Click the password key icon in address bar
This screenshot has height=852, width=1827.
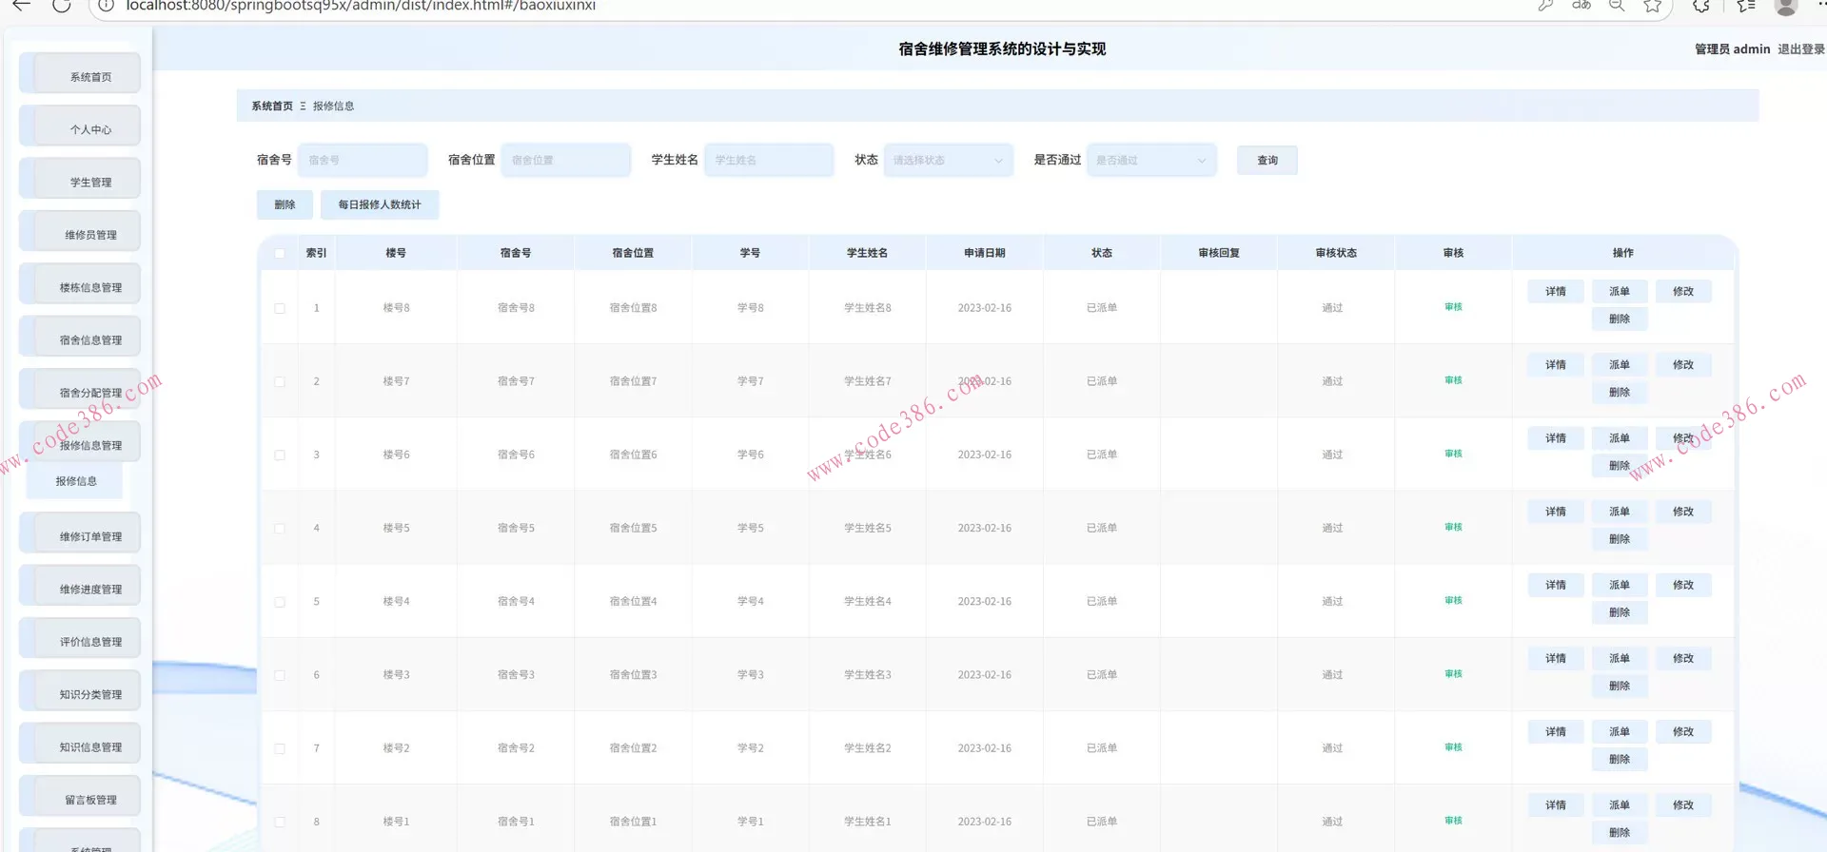pos(1545,6)
